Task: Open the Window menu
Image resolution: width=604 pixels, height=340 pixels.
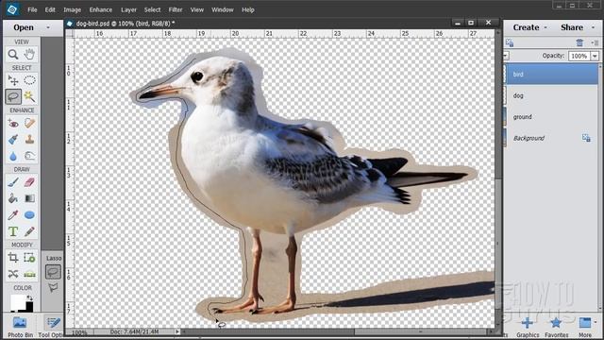Action: [223, 10]
